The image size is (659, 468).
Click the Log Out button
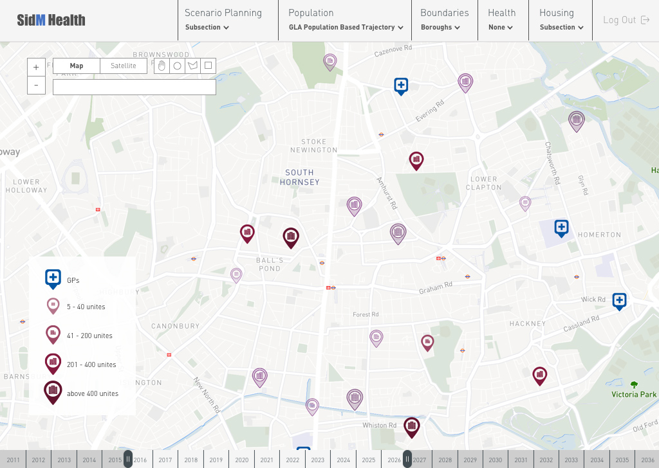coord(626,20)
